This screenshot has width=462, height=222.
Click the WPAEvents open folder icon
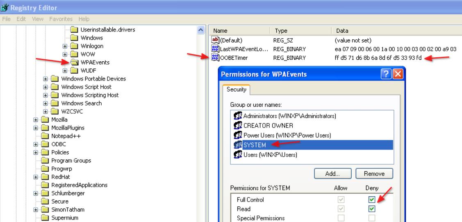pos(74,62)
